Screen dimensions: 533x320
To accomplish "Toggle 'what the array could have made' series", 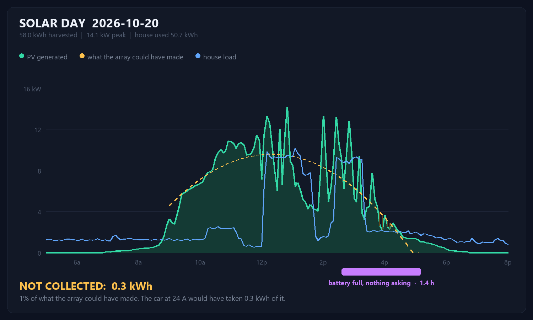I will pyautogui.click(x=135, y=57).
